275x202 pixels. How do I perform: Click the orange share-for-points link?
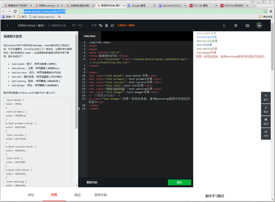click(x=126, y=25)
